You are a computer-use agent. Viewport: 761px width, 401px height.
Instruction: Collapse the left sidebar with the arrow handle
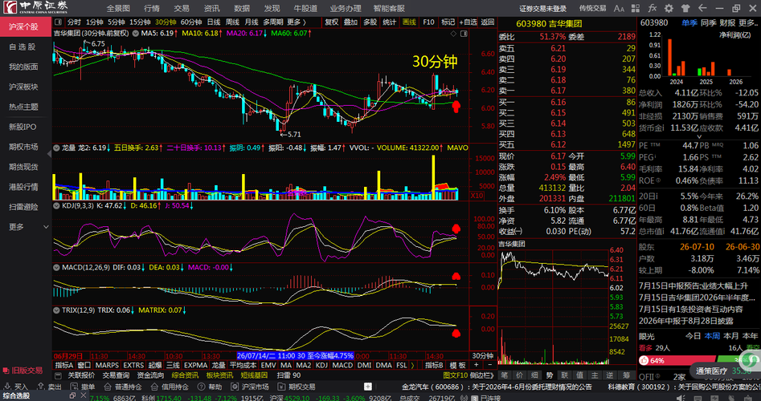49,153
